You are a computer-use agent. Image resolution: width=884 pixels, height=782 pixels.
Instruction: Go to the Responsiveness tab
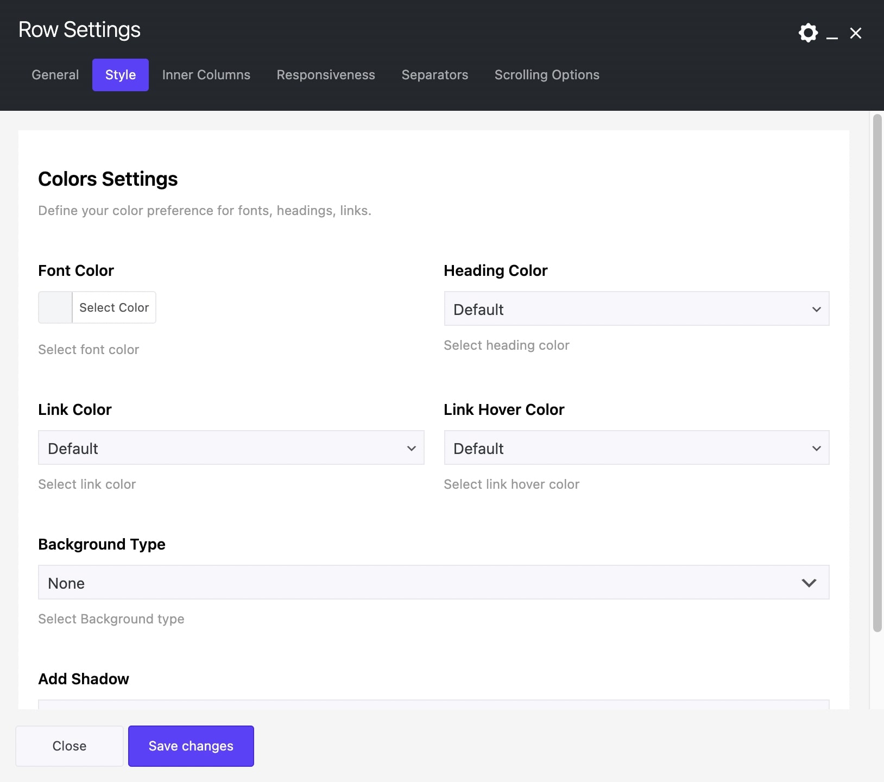point(326,75)
